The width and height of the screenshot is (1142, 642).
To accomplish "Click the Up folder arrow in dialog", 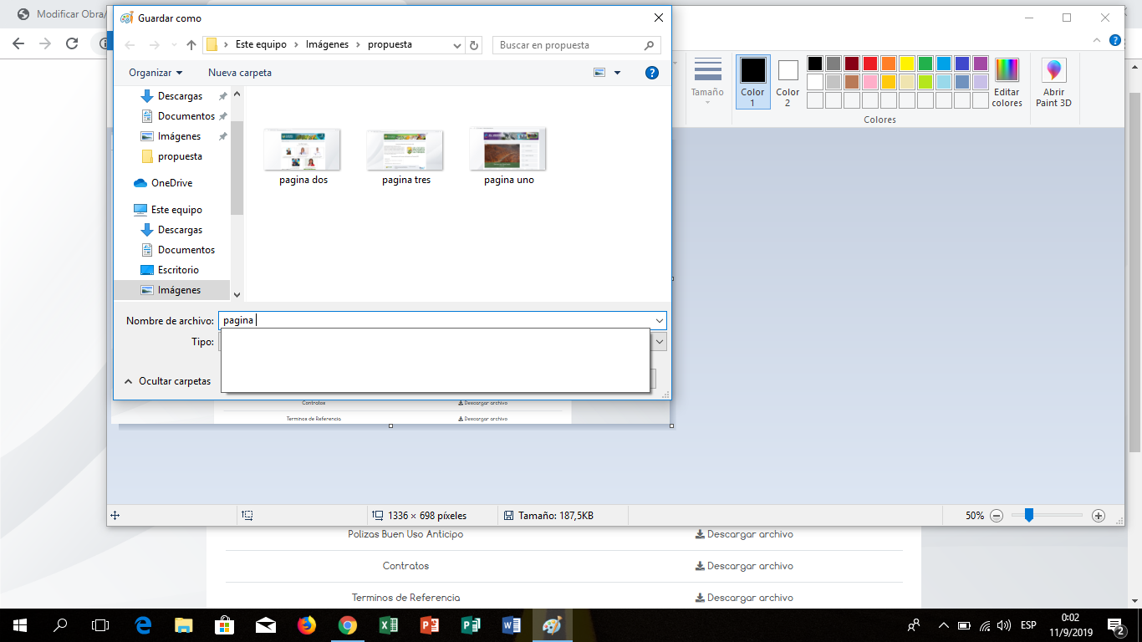I will (x=191, y=45).
